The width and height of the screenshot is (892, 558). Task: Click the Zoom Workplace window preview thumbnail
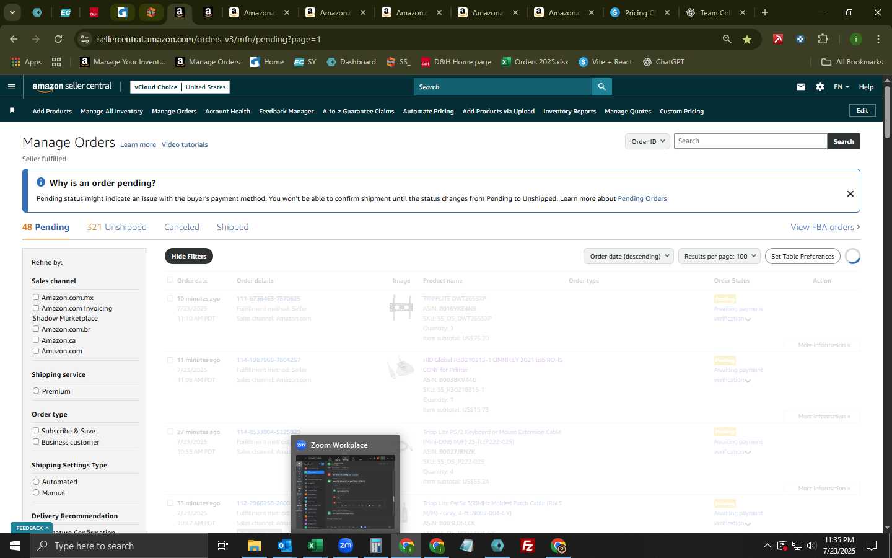tap(345, 492)
